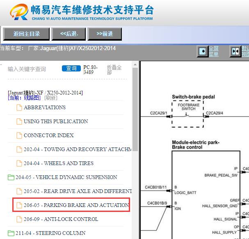Click the Jaguar XF X250 title text
Viewport: 249px width, 239px height.
click(x=45, y=93)
